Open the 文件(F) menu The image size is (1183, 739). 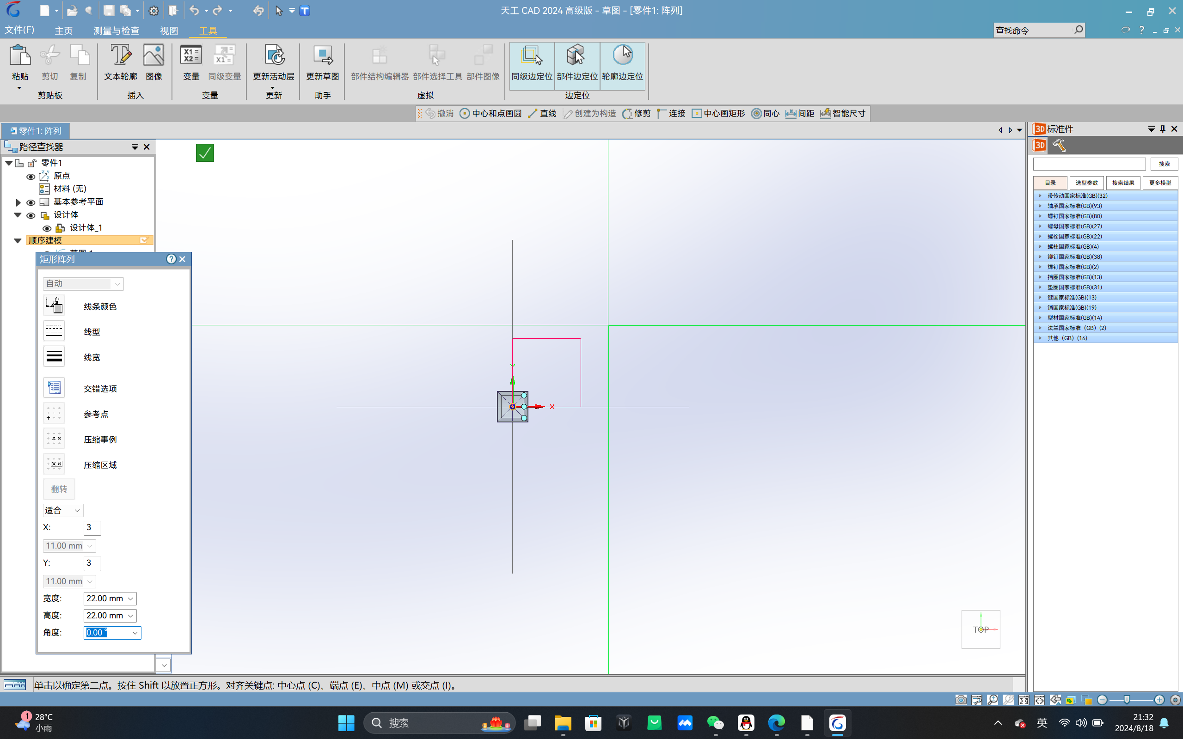[19, 30]
